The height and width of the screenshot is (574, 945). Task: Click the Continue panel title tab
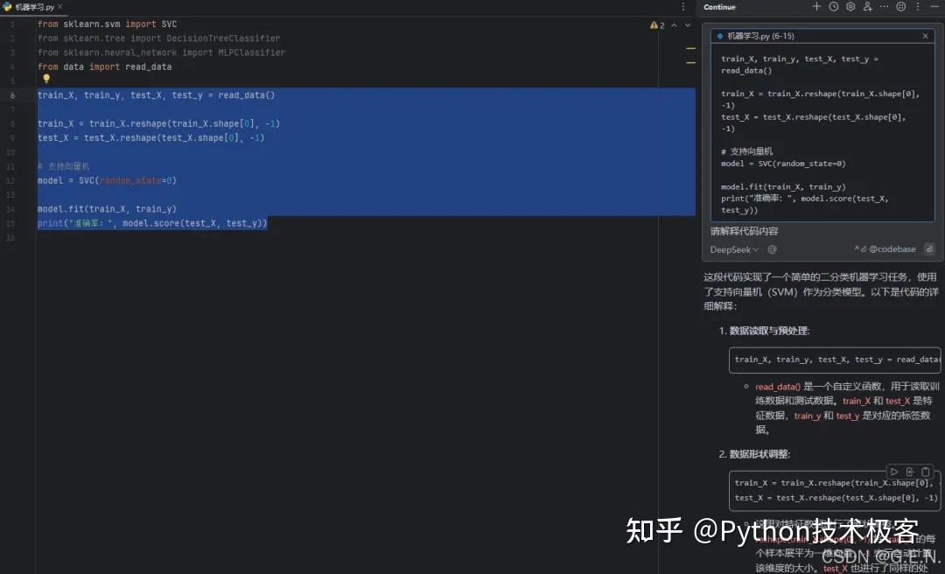[718, 7]
